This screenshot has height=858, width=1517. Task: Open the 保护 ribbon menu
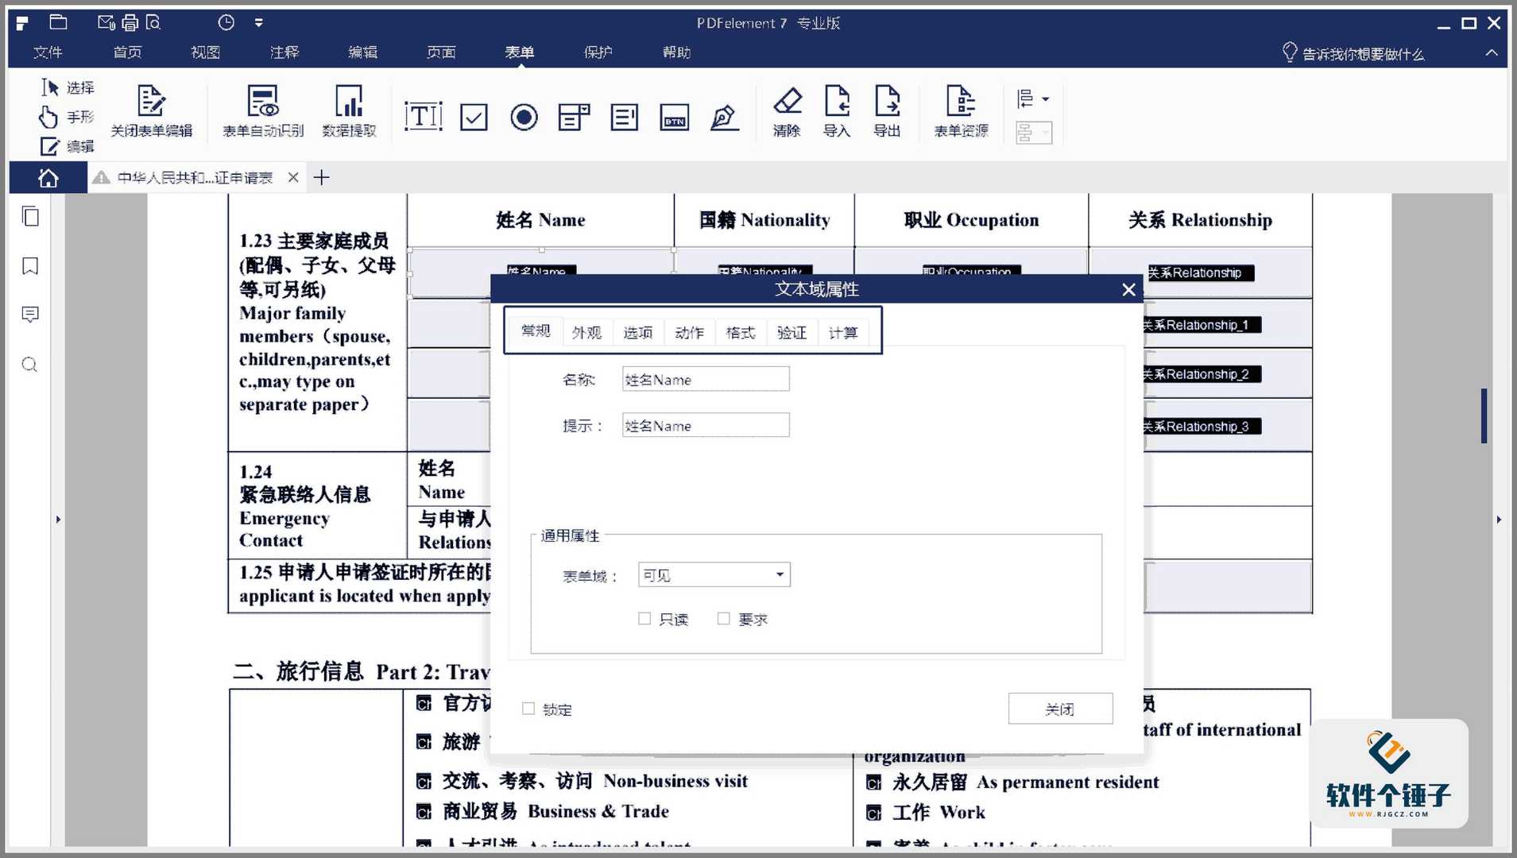tap(597, 52)
